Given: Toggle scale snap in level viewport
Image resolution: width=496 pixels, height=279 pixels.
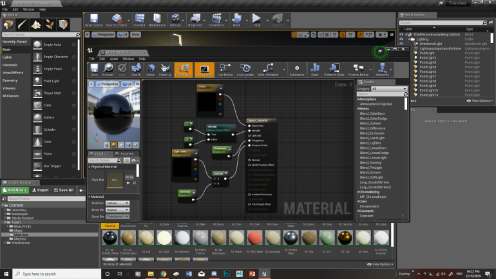Looking at the screenshot, I should [360, 35].
